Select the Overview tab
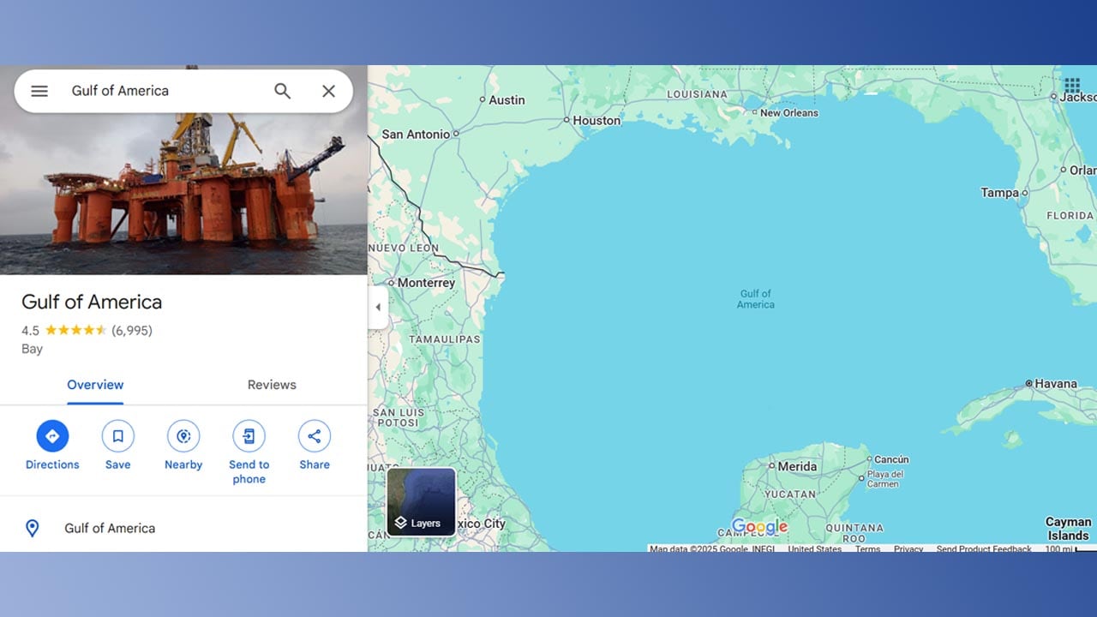1097x617 pixels. point(94,385)
